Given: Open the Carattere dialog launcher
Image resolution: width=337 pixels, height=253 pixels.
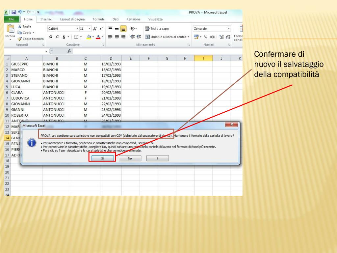Looking at the screenshot, I should click(x=103, y=45).
